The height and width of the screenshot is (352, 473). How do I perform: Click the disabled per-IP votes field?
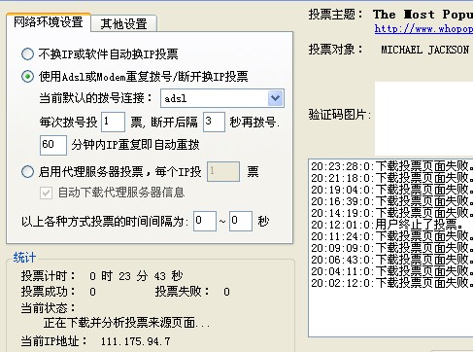[x=223, y=171]
